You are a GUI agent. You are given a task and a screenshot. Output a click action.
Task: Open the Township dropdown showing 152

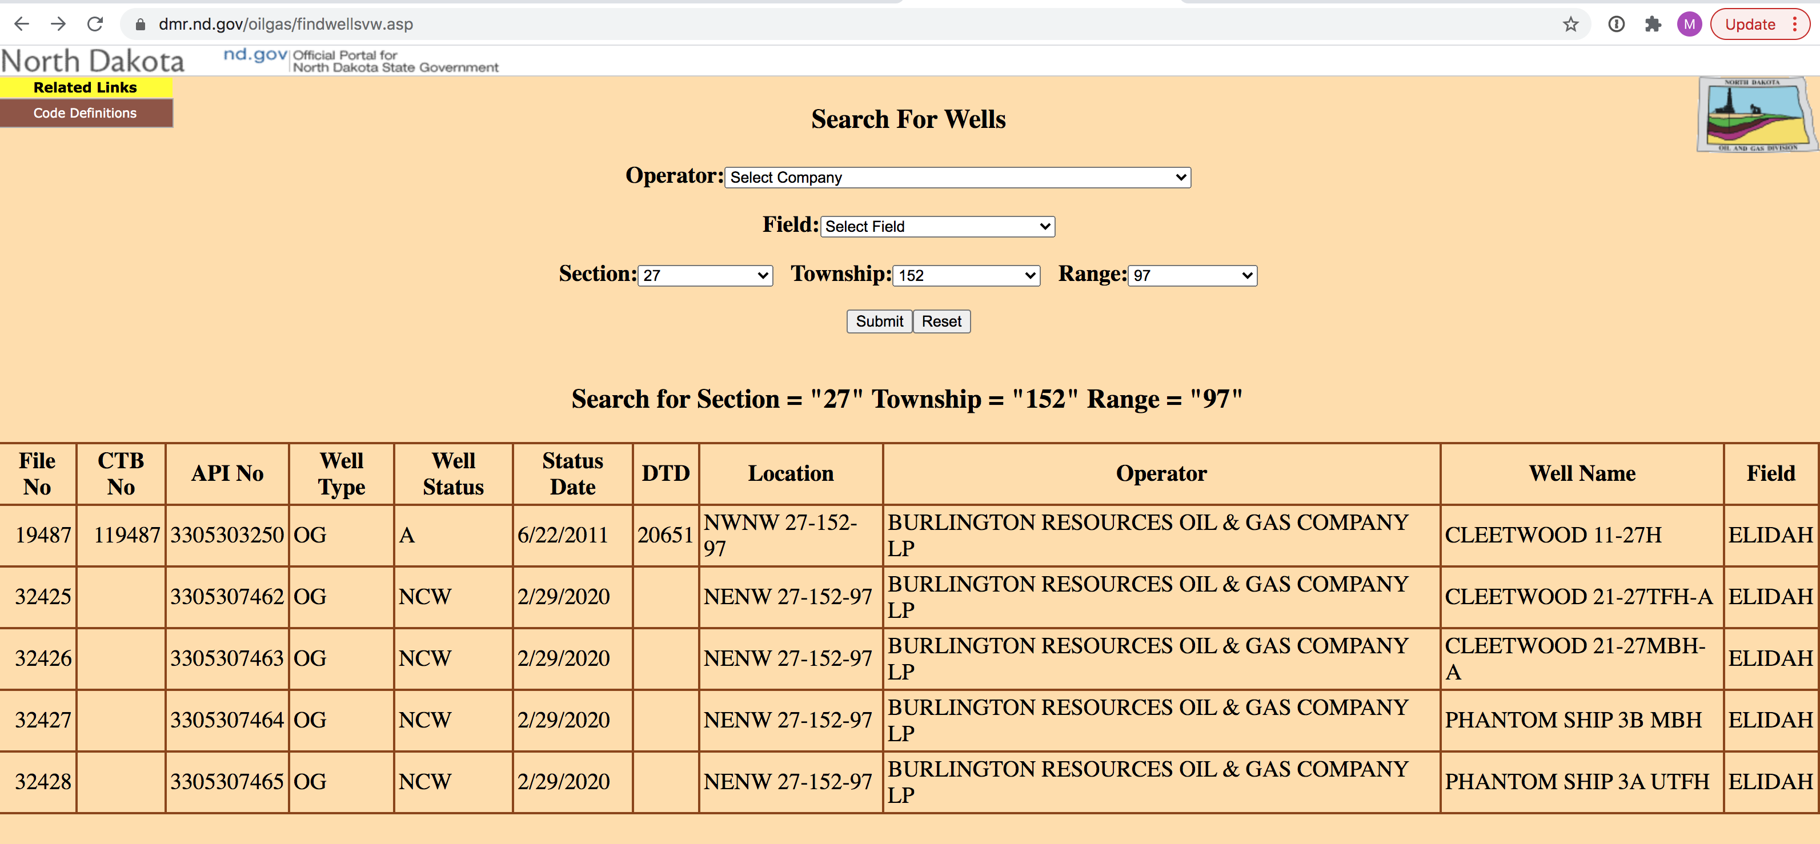coord(966,275)
